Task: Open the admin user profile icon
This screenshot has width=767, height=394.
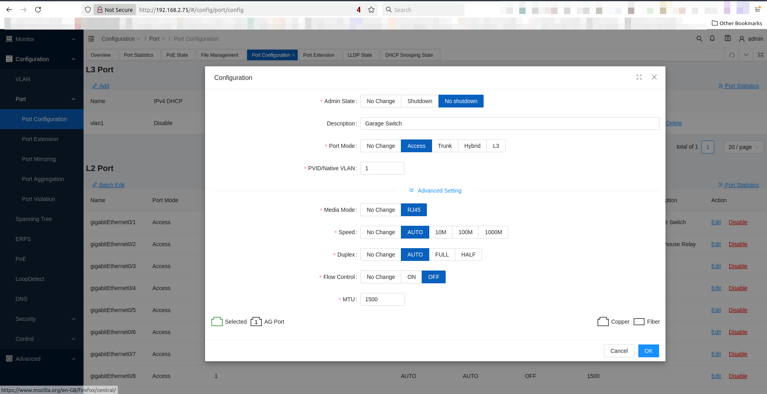Action: [x=741, y=38]
